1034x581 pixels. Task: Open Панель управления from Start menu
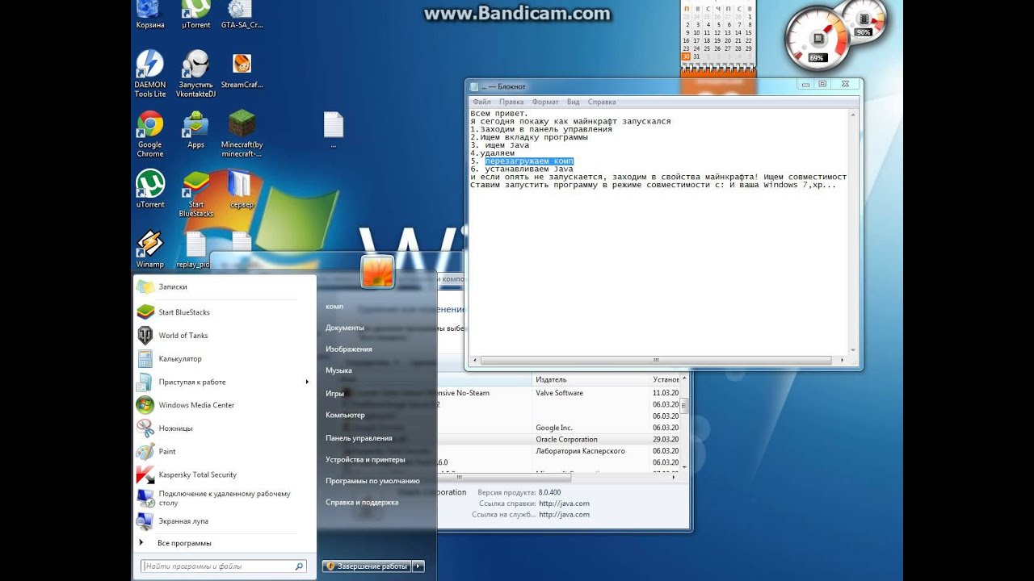click(x=359, y=438)
